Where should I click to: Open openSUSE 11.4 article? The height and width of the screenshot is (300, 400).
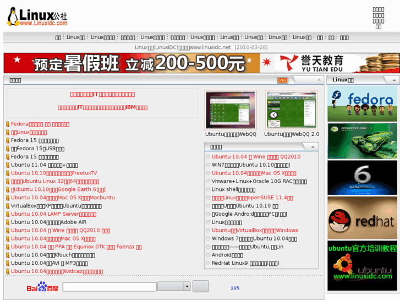pyautogui.click(x=253, y=198)
